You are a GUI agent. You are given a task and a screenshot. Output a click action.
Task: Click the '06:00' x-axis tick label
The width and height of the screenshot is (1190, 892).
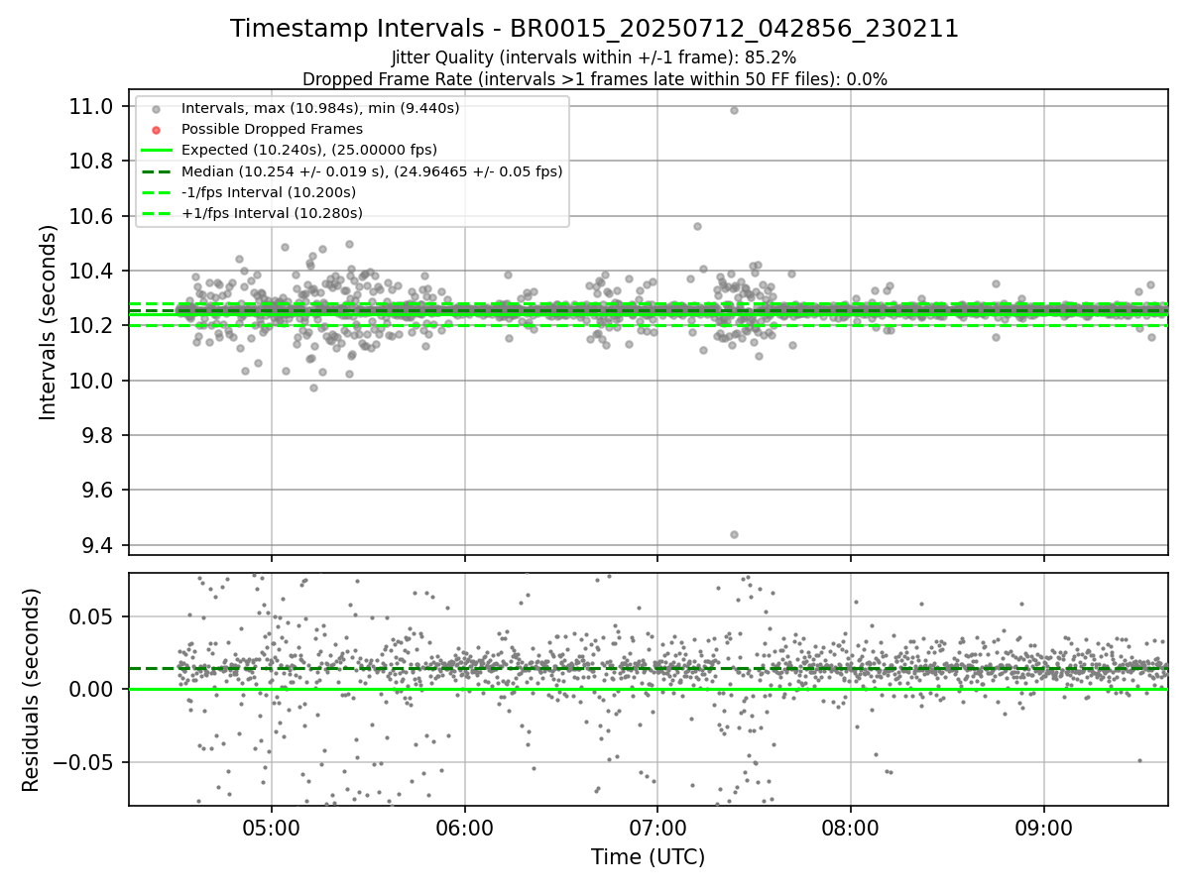click(464, 827)
